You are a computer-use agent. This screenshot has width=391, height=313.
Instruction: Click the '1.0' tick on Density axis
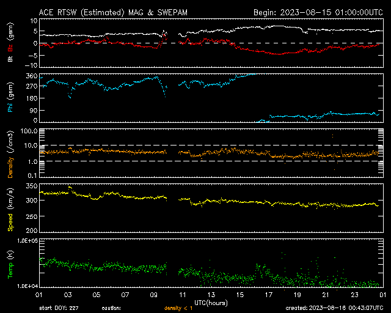pyautogui.click(x=32, y=162)
